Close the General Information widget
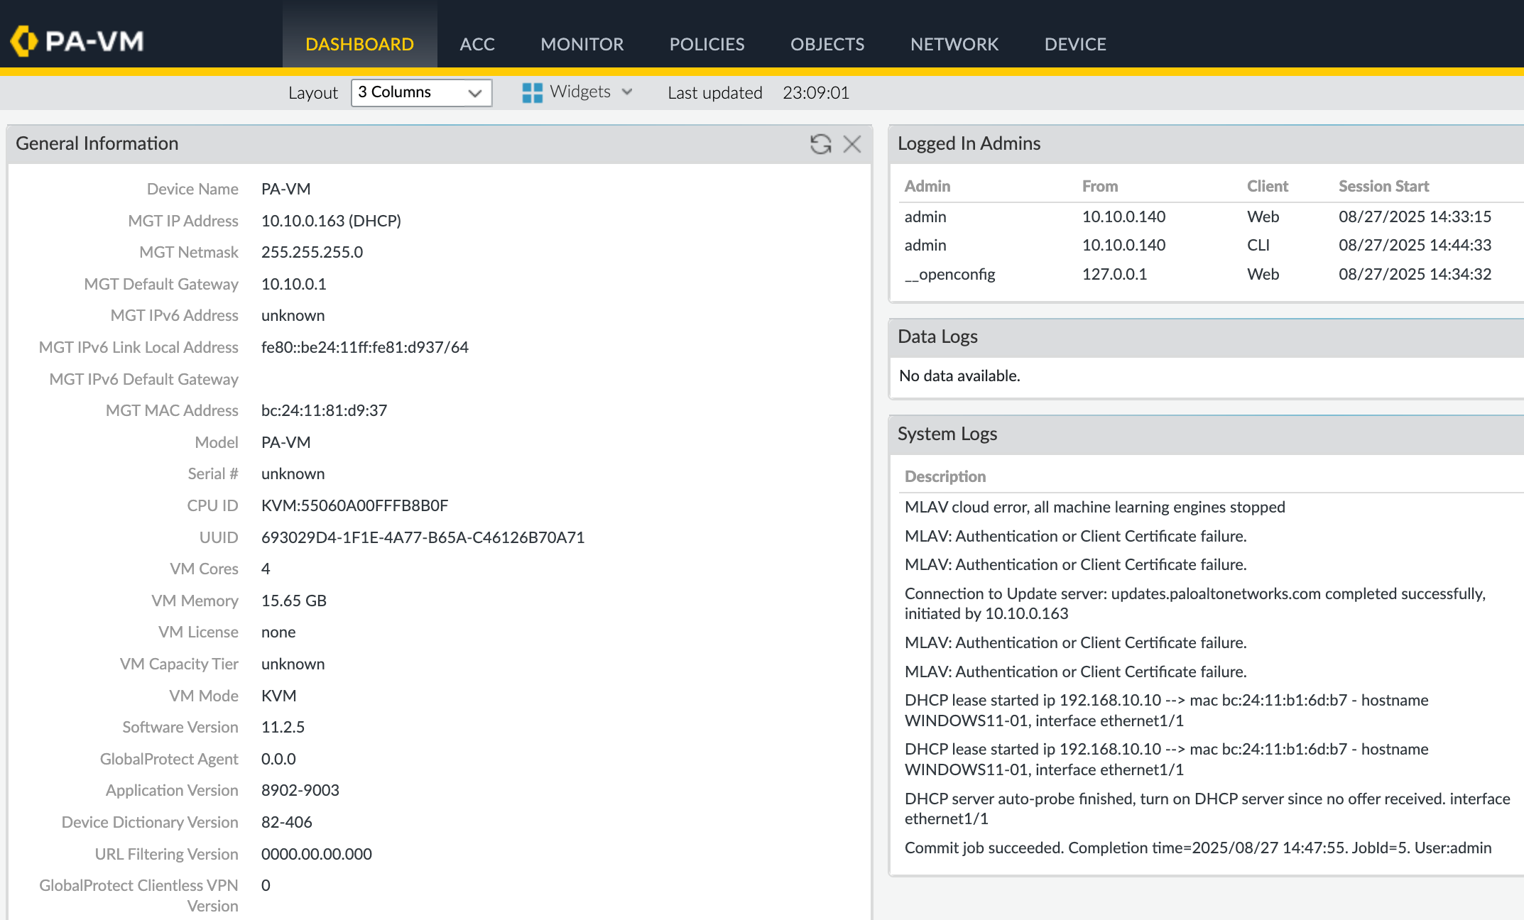The width and height of the screenshot is (1524, 920). [852, 144]
